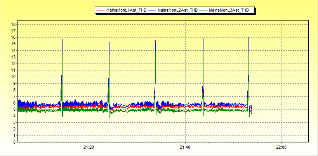Viewport: 318px width, 156px height.
Task: Click the 18 value on the Y-axis
Action: [13, 24]
